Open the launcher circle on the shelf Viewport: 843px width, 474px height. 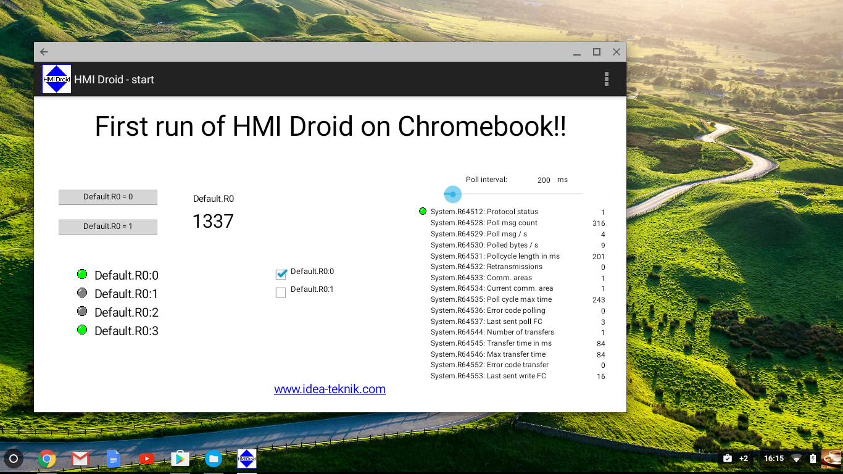coord(14,459)
